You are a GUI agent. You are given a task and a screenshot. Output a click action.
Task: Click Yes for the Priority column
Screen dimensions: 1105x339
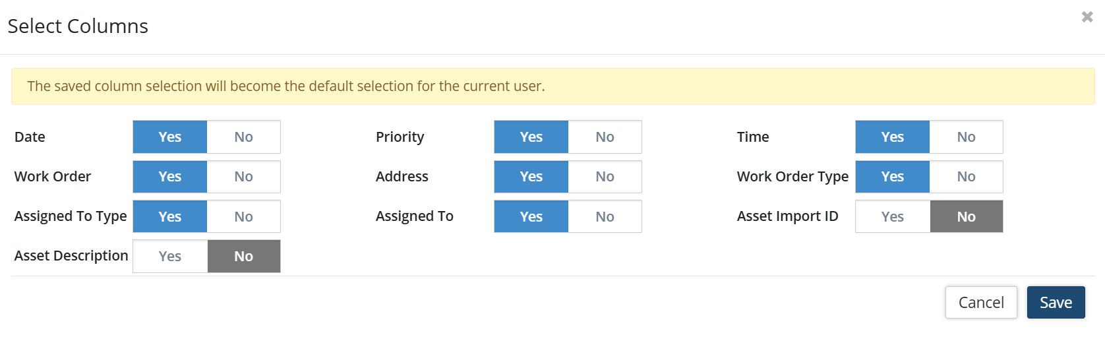click(531, 137)
